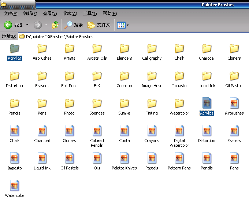Select the Felt Pens folder
This screenshot has height=213, width=249.
pos(70,80)
